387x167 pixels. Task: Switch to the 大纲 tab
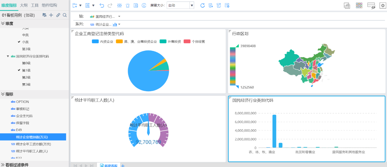pyautogui.click(x=24, y=5)
